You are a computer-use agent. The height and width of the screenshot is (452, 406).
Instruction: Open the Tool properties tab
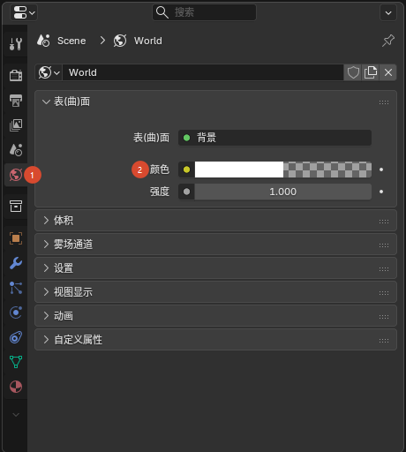[x=16, y=44]
